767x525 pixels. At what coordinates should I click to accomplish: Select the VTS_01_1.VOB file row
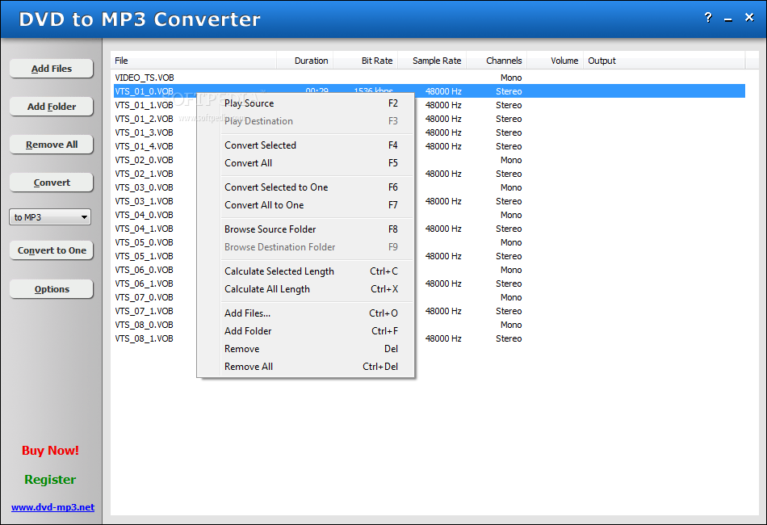pyautogui.click(x=144, y=105)
